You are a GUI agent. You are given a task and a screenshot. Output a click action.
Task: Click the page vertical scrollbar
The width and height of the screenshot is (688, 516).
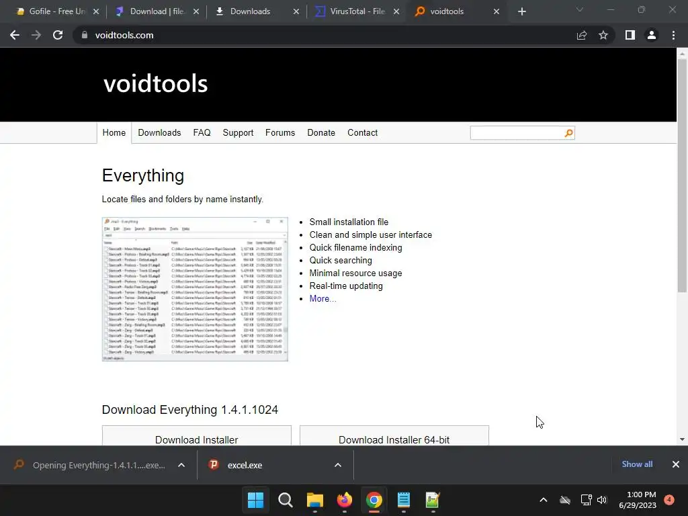coord(682,175)
